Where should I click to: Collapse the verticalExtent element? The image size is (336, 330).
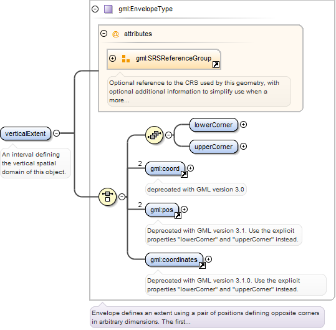point(56,133)
